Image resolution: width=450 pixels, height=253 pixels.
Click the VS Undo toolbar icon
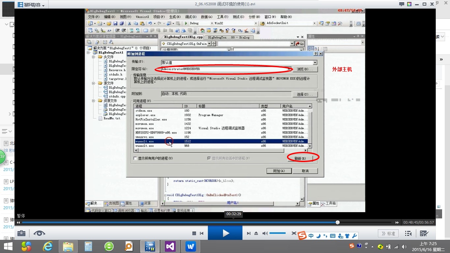[150, 23]
